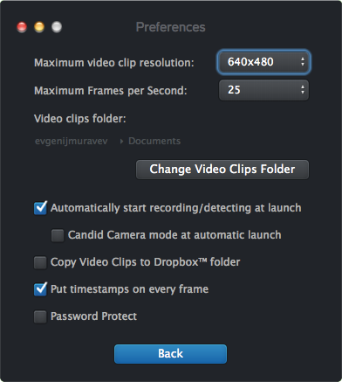Open the 640x480 resolution dropdown
Screen dimensions: 342x382
263,62
